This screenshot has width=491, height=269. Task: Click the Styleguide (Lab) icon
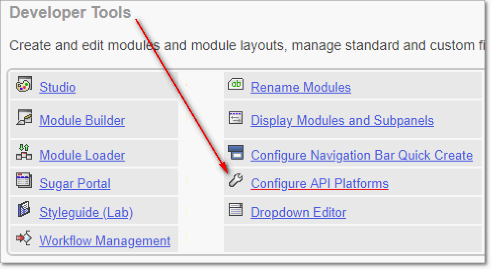[x=24, y=209]
